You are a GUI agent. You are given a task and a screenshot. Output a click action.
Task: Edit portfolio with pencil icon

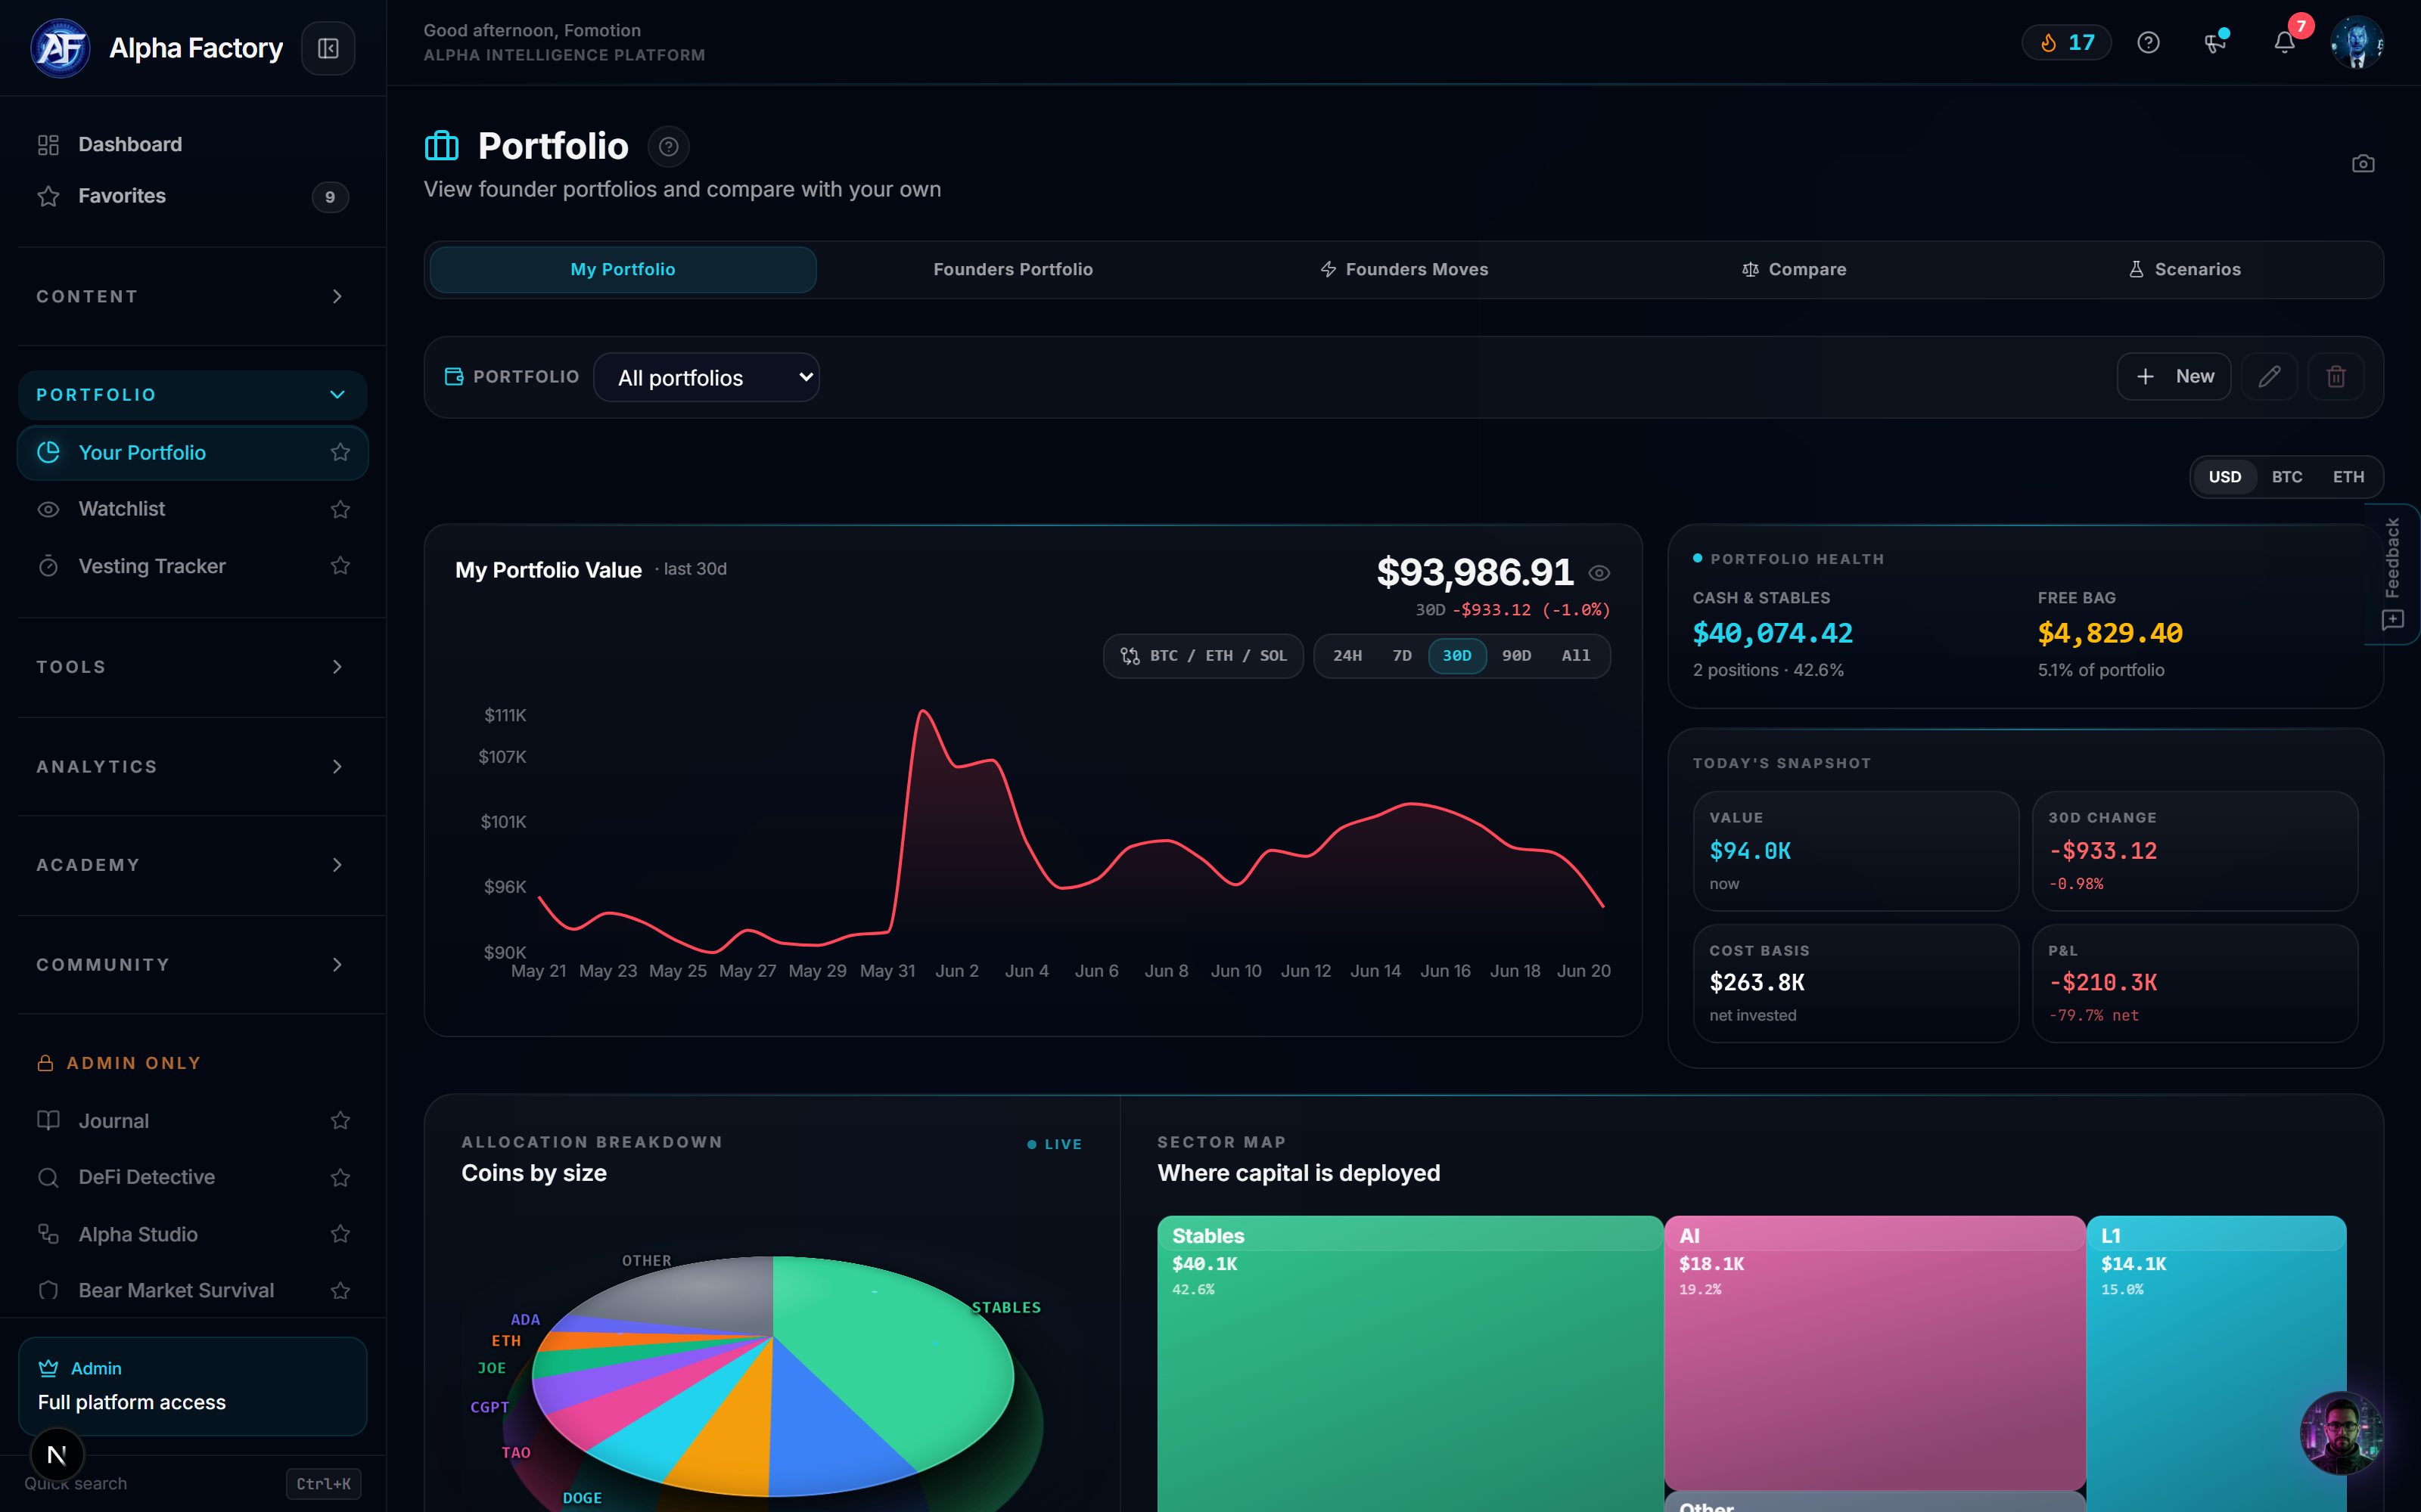coord(2269,376)
